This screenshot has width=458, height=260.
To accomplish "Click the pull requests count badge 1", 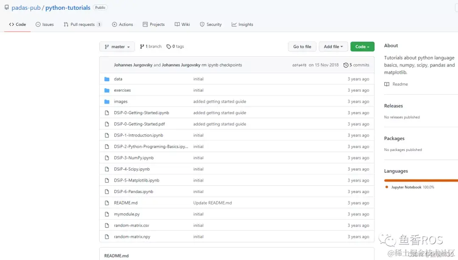I will 99,25.
